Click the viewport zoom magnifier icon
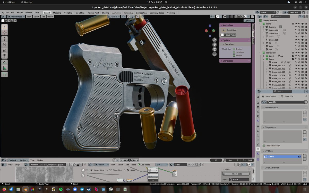 pos(214,40)
